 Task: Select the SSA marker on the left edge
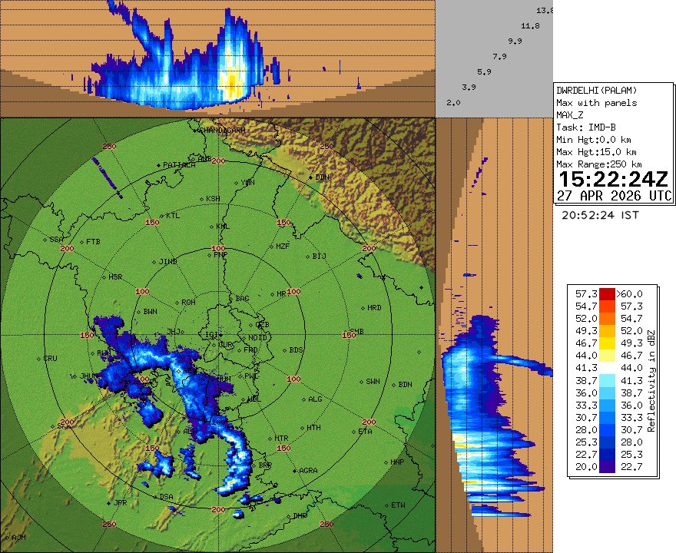pos(45,239)
